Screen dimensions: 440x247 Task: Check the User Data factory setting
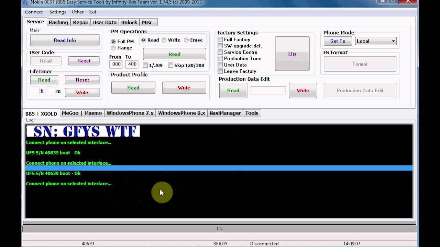220,65
